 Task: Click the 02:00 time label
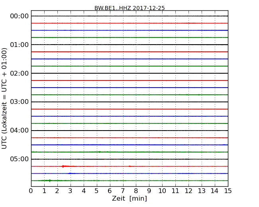point(20,73)
